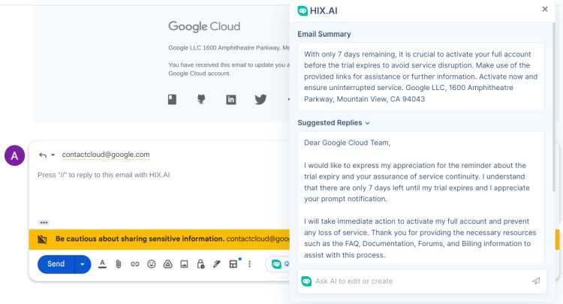Screen dimensions: 563x304
Task: Open the Google Cloud blog icon
Action: [173, 99]
